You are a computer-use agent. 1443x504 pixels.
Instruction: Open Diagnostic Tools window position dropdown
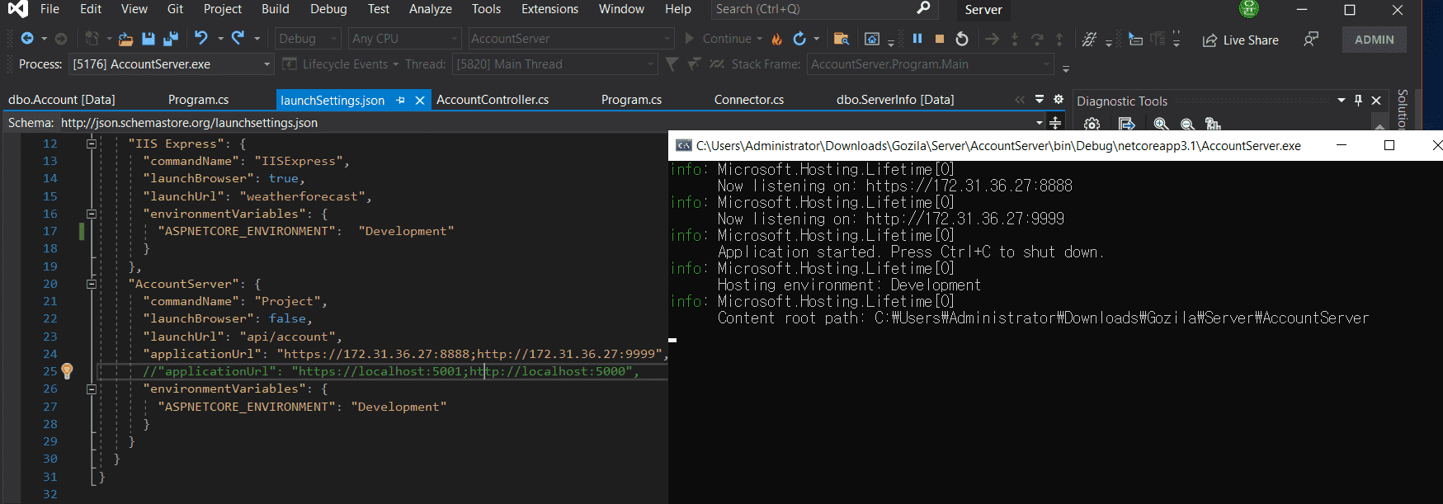point(1342,101)
